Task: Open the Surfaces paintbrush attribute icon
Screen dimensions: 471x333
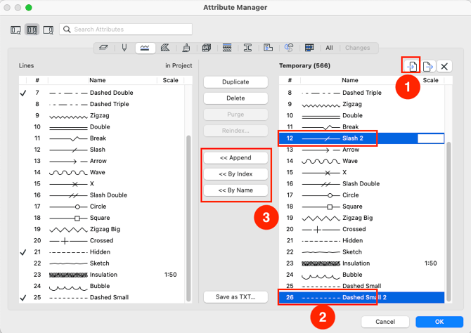Action: coord(186,48)
